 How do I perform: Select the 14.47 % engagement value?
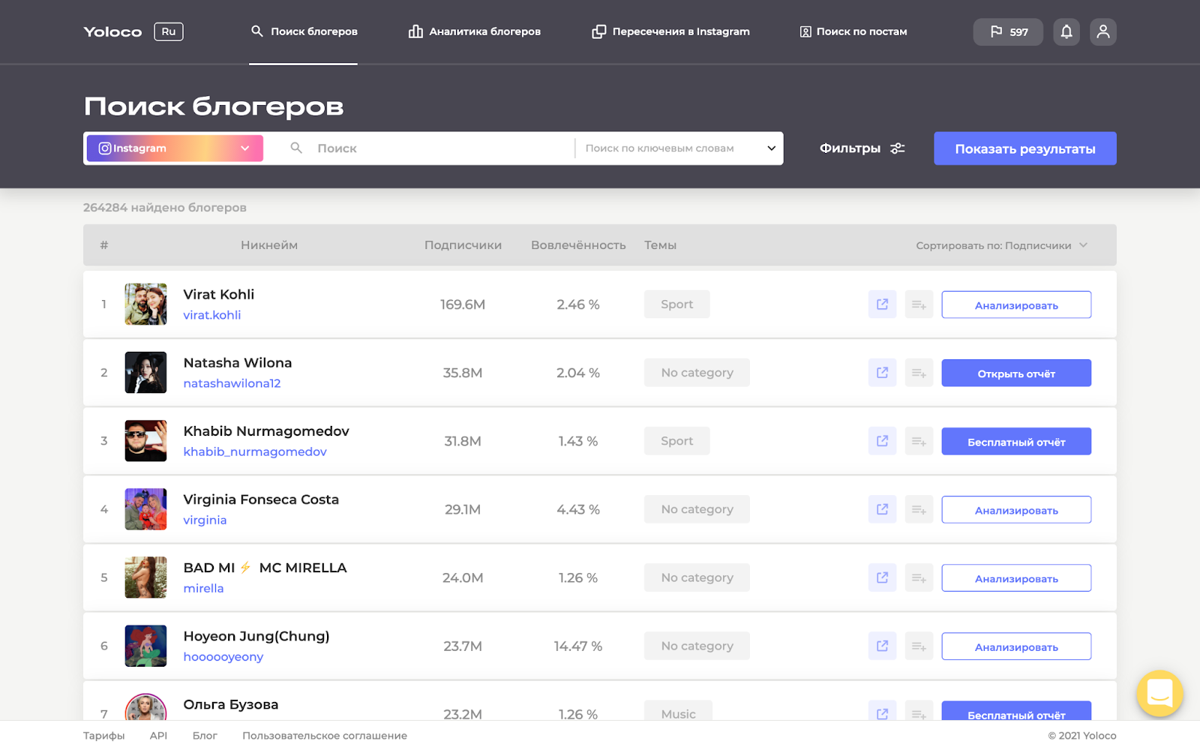(x=578, y=646)
